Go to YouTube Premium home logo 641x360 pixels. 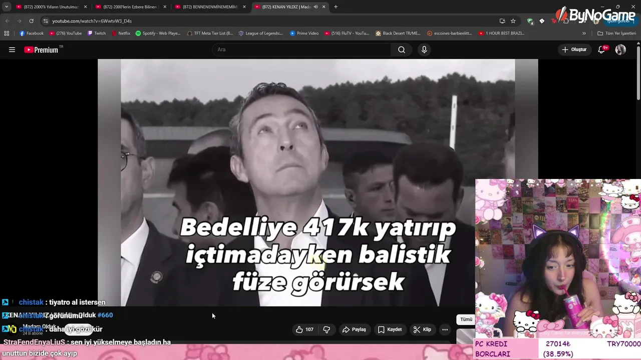click(x=41, y=49)
